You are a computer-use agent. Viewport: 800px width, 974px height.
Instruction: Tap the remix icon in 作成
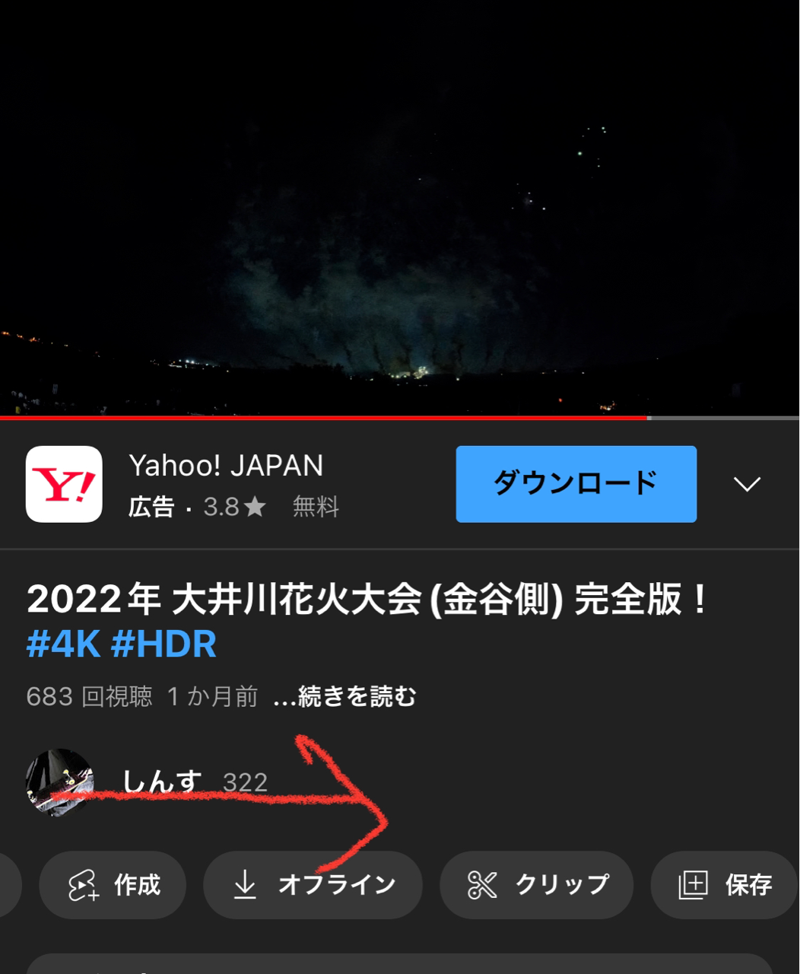click(x=83, y=885)
